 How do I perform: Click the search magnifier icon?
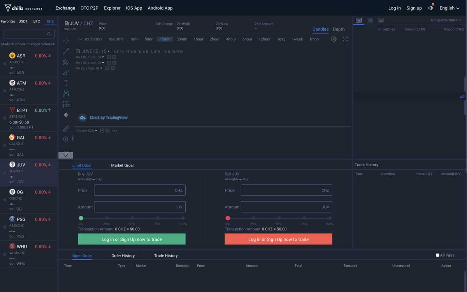click(x=49, y=34)
